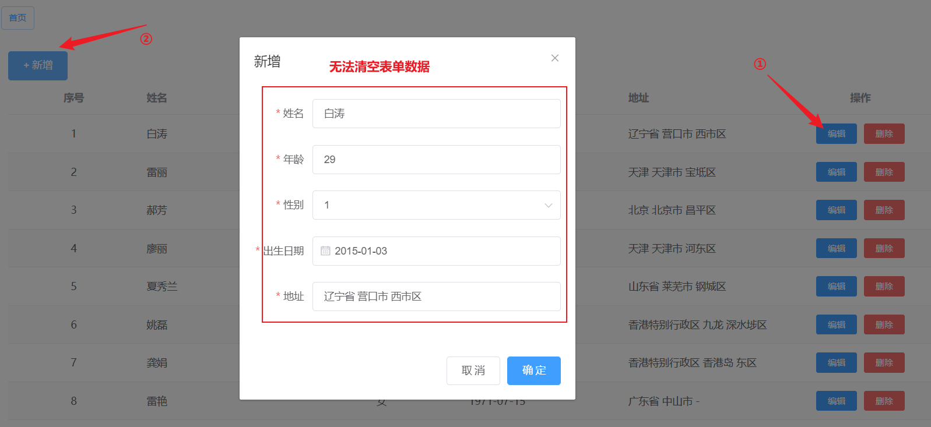Open the 出生日期 date picker field
931x427 pixels.
coord(436,251)
